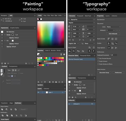Open the Sharp anti-aliasing dropdown
The height and width of the screenshot is (121, 126).
pos(94,44)
